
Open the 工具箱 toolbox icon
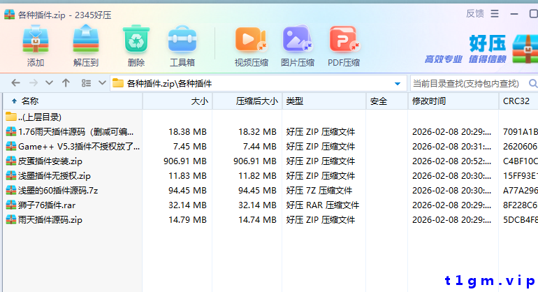tap(182, 45)
